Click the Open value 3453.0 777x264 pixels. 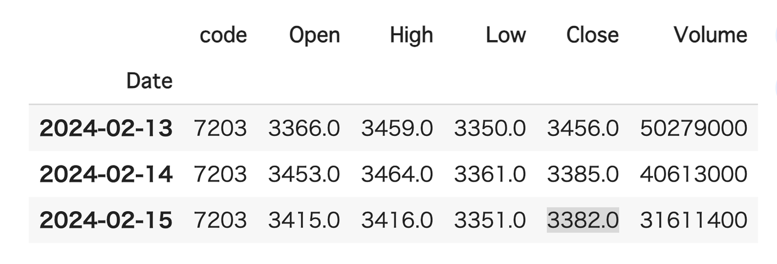click(304, 174)
